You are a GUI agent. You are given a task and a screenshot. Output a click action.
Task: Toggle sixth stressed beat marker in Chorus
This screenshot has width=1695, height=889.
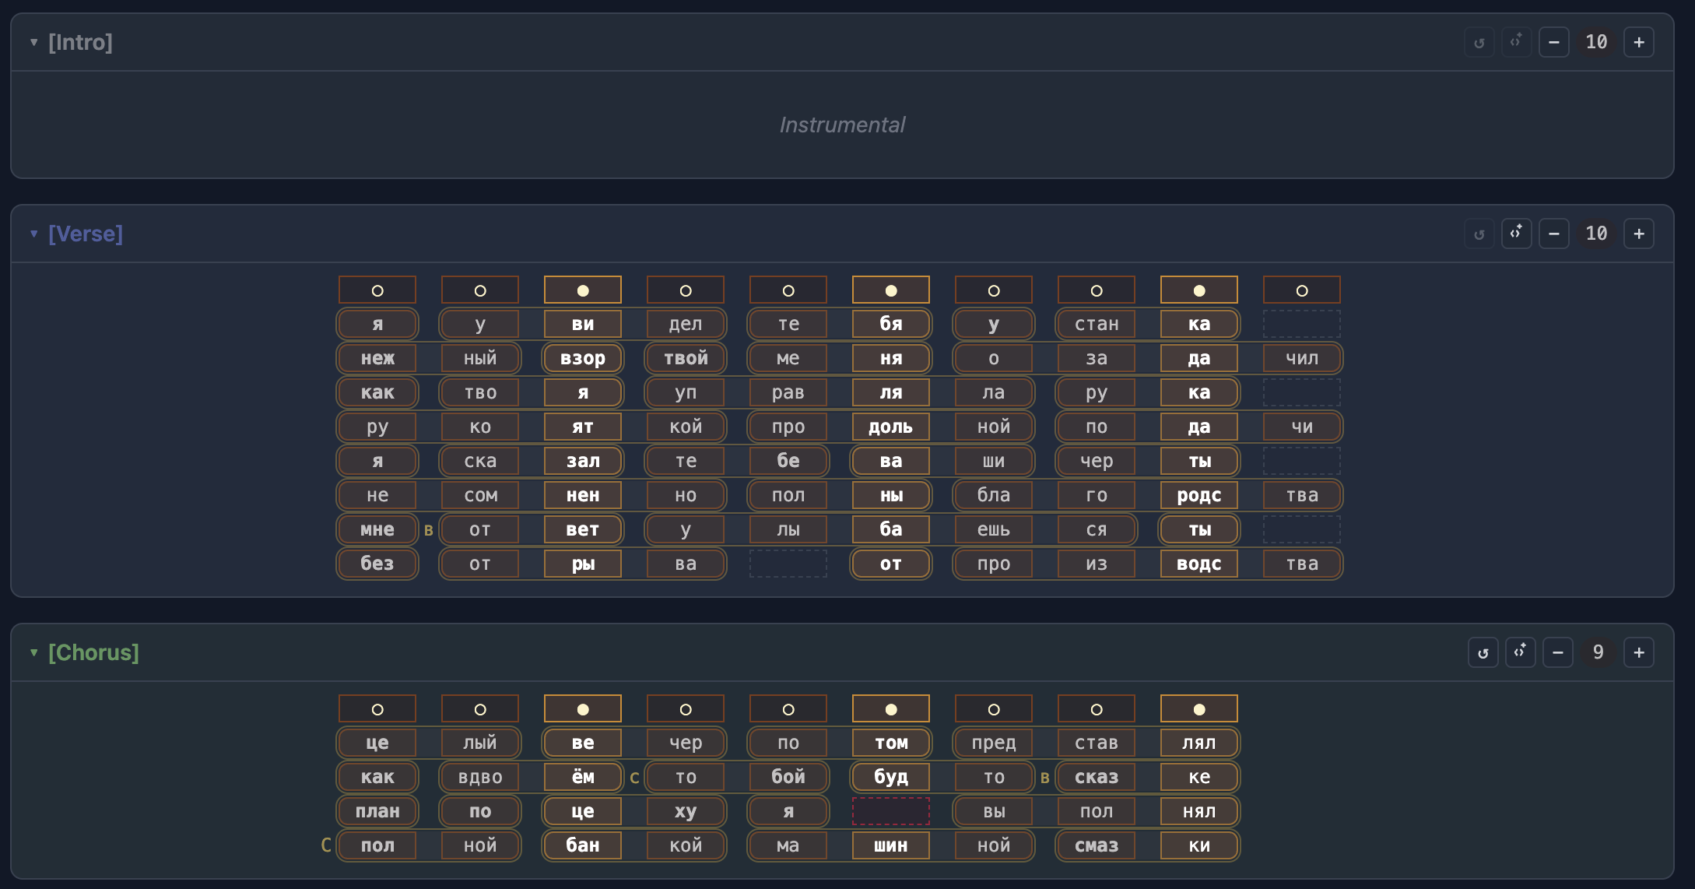click(891, 709)
